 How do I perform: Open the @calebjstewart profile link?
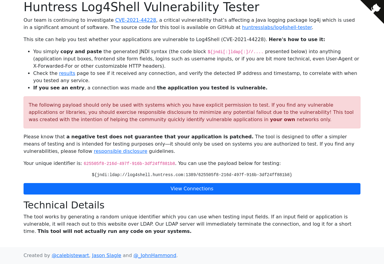click(70, 256)
